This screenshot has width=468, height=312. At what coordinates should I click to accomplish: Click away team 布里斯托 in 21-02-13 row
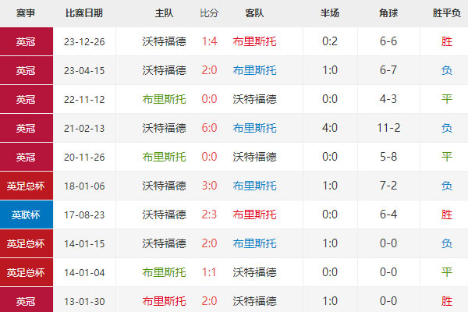tap(254, 128)
